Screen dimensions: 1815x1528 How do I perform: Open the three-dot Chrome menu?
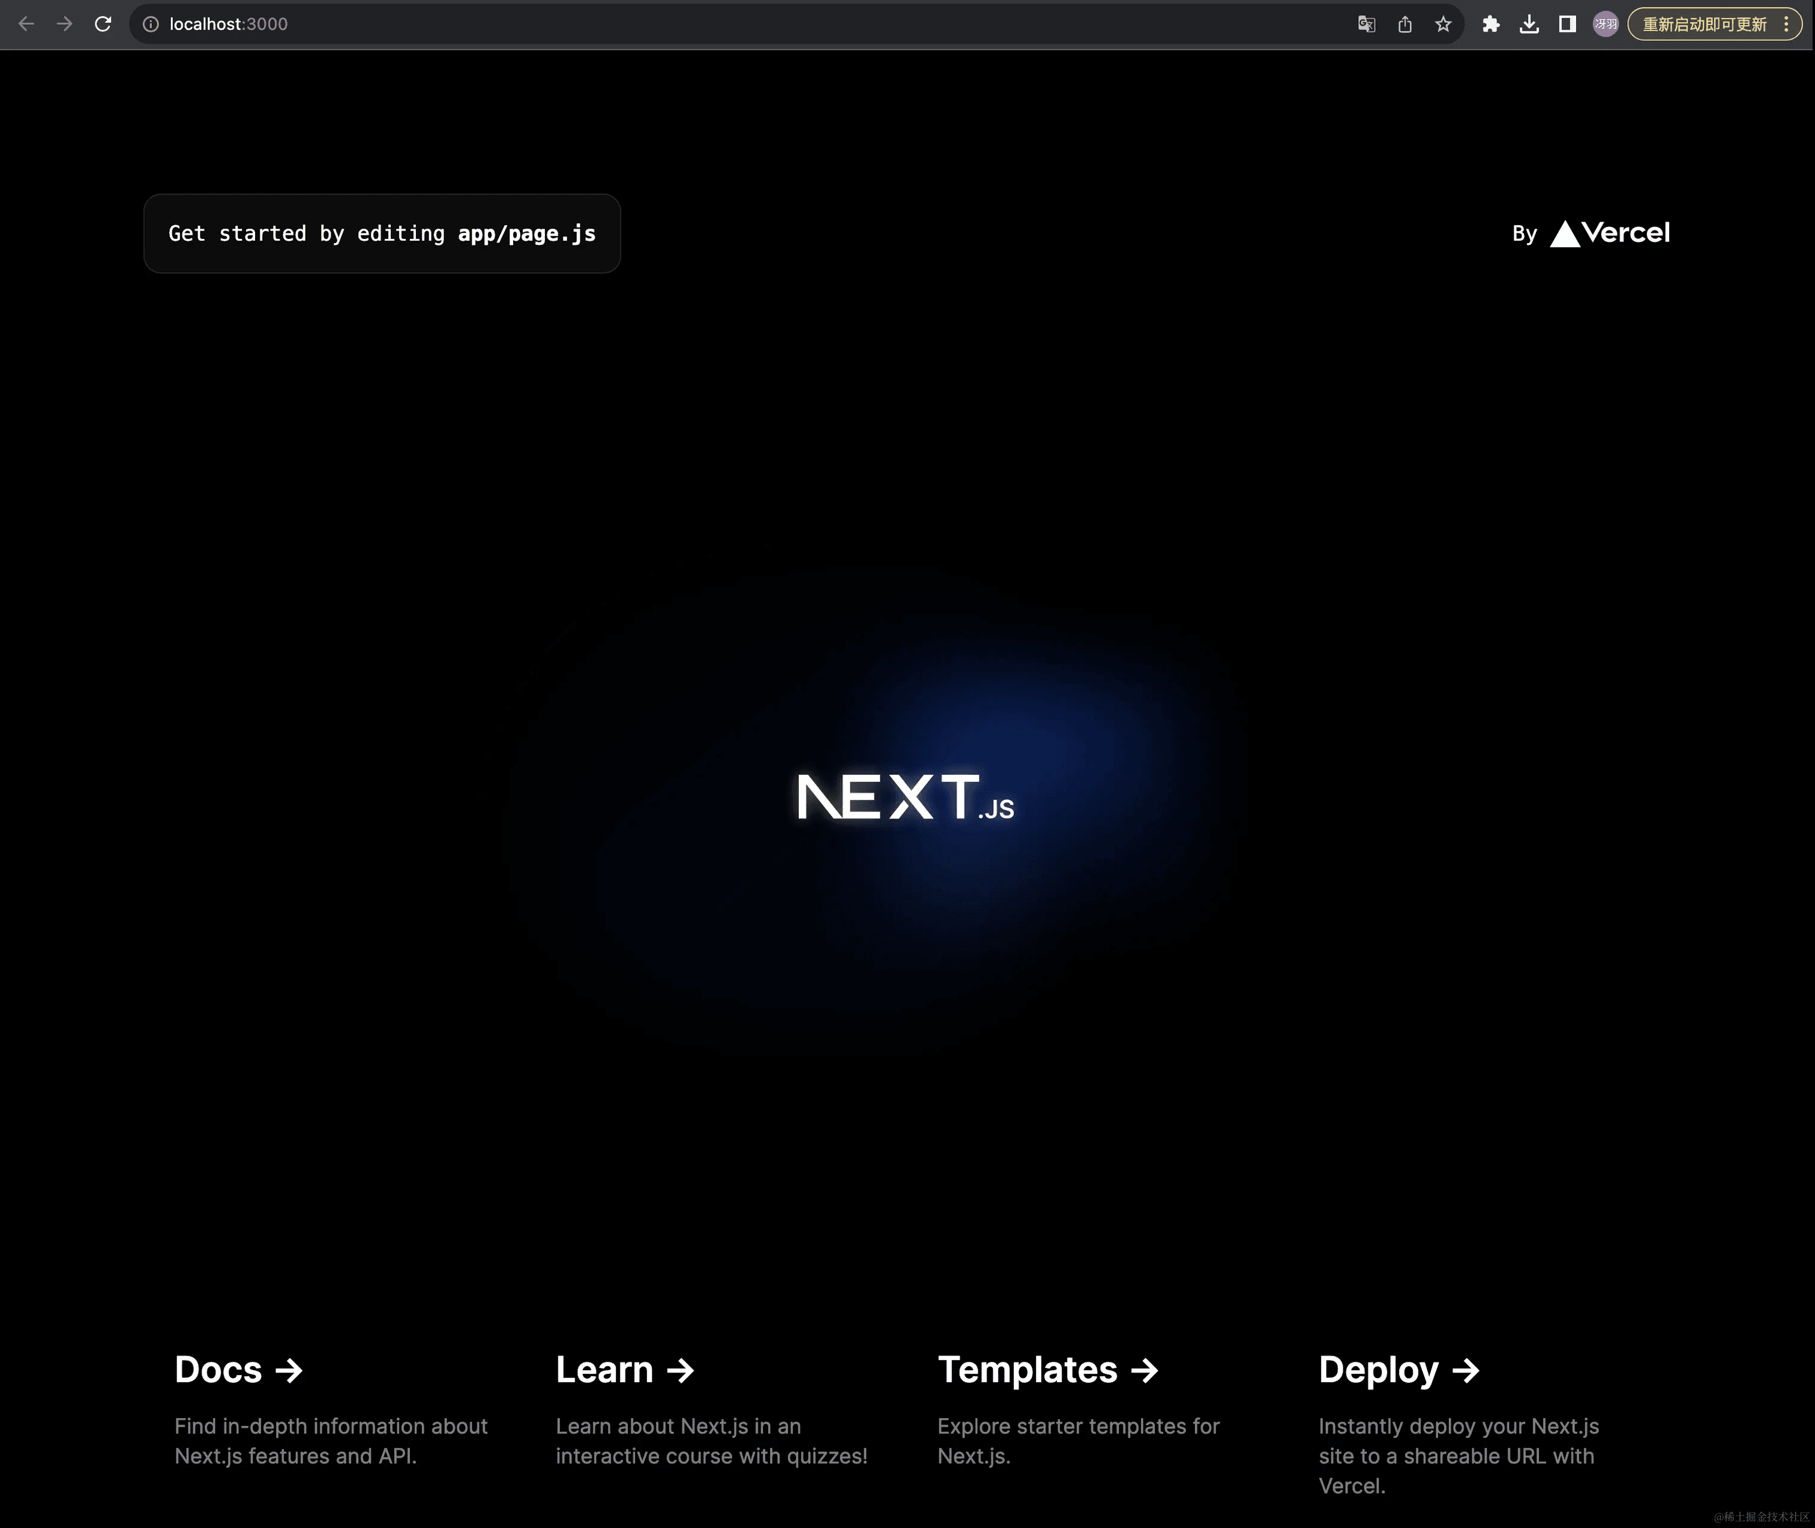tap(1786, 24)
